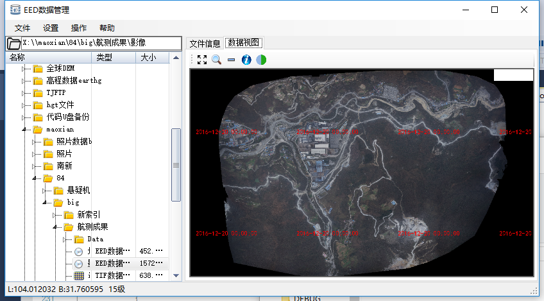Open the blue info tool
Viewport: 544px width, 301px height.
click(x=246, y=60)
